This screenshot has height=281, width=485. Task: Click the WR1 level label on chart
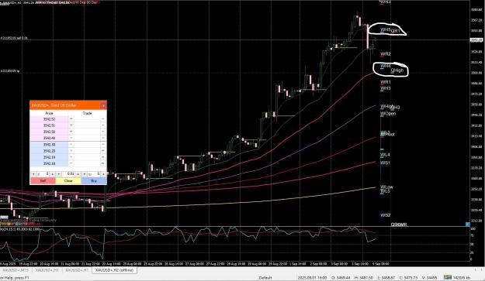386,82
